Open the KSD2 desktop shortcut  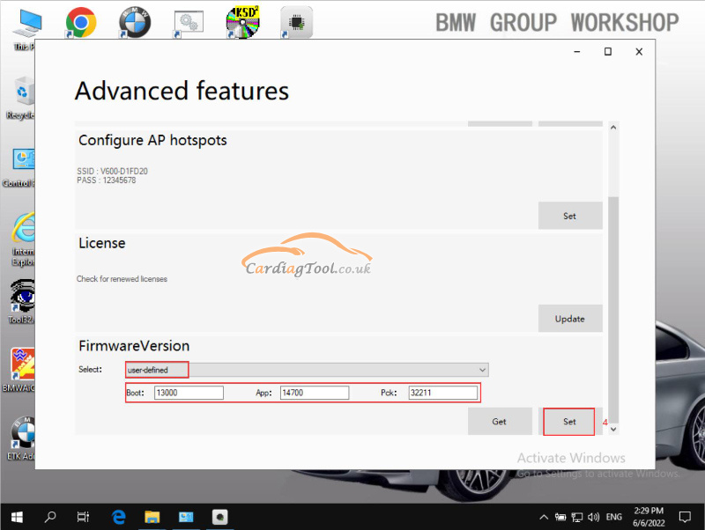coord(242,22)
